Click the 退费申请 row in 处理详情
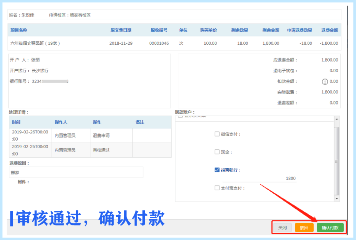The height and width of the screenshot is (240, 356). click(101, 135)
